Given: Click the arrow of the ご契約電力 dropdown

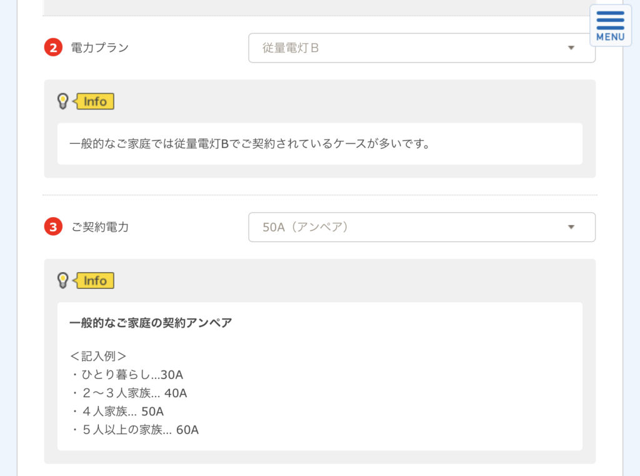Looking at the screenshot, I should 571,227.
